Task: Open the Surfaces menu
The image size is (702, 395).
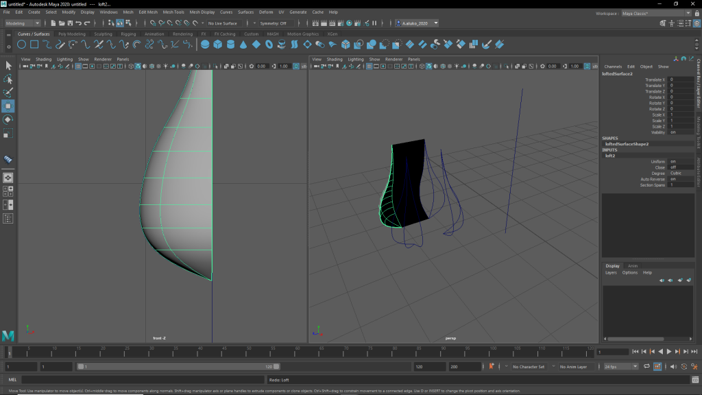Action: coord(245,12)
